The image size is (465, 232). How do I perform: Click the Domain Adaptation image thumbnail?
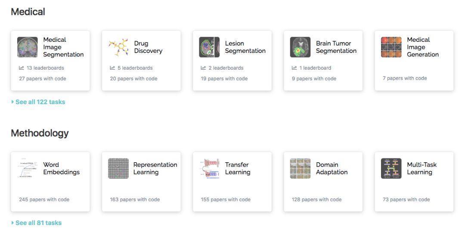click(x=300, y=168)
